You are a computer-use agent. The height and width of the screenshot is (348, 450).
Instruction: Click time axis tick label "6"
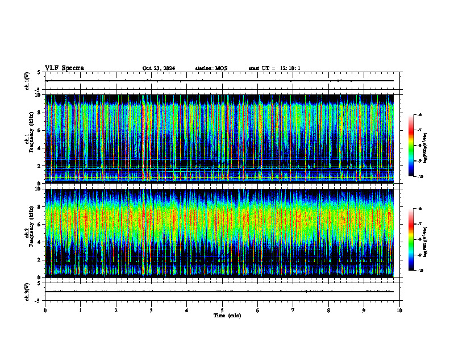point(258,310)
